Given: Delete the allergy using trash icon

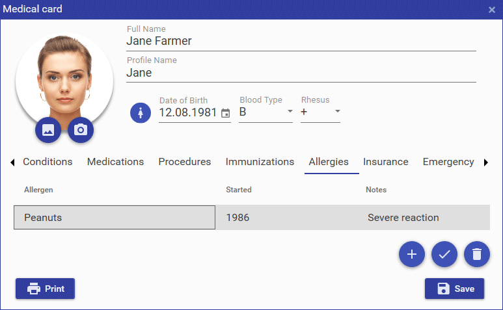Looking at the screenshot, I should pyautogui.click(x=477, y=254).
